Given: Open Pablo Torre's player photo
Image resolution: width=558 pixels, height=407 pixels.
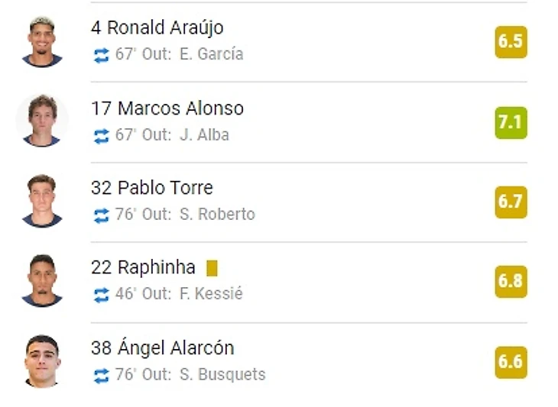Looking at the screenshot, I should (x=42, y=201).
